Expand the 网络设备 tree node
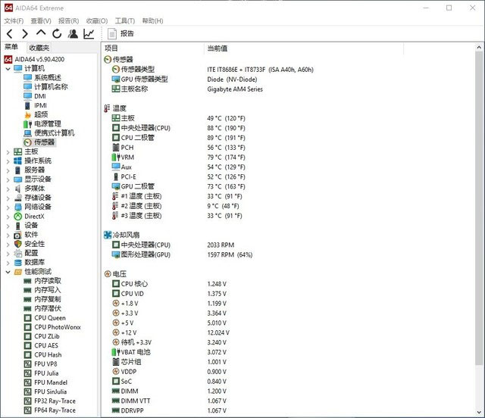The width and height of the screenshot is (485, 418). (x=8, y=207)
